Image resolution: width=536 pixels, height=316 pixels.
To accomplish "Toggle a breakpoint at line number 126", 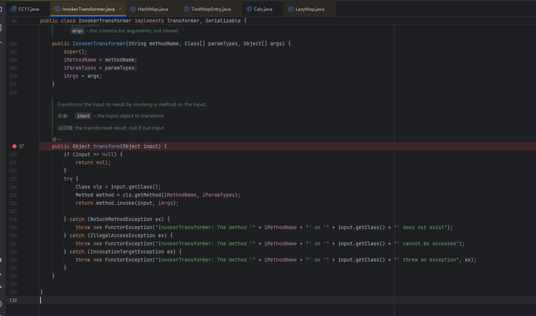I will (x=13, y=203).
